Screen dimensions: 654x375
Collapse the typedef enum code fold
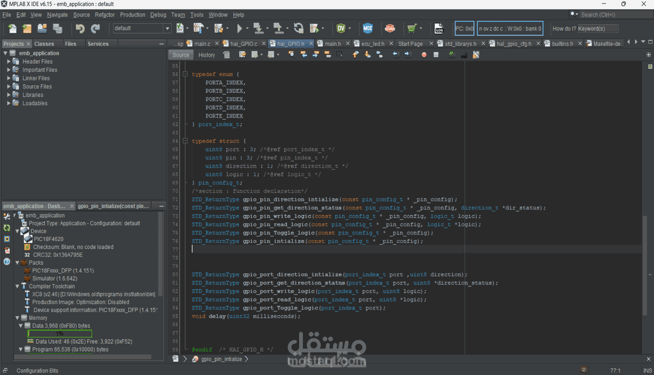tap(184, 74)
